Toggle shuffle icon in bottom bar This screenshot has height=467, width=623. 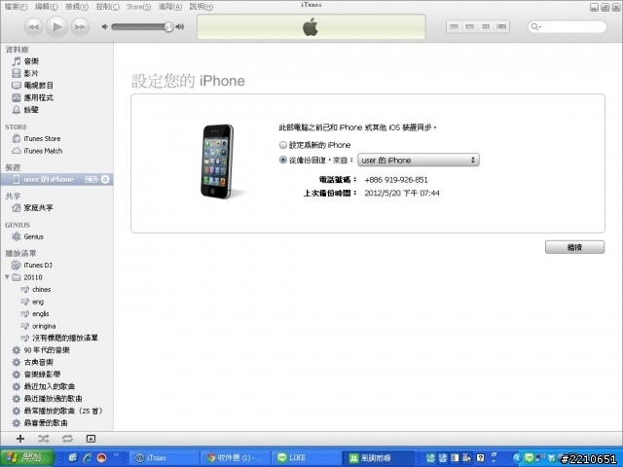[x=43, y=439]
